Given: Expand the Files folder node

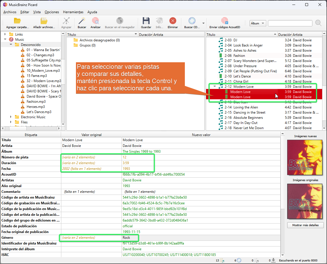Looking at the screenshot, I should (x=11, y=122).
